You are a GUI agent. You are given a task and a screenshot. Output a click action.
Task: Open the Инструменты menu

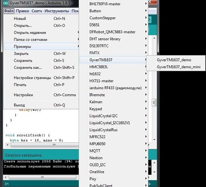pos(57,11)
